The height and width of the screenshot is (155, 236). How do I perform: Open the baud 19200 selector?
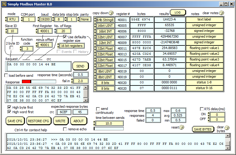point(45,19)
